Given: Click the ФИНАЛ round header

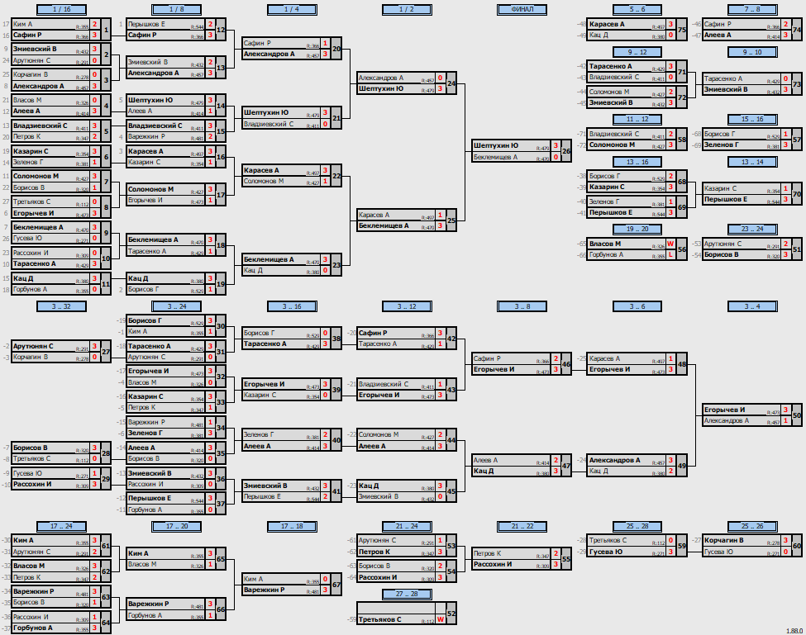Looking at the screenshot, I should [522, 9].
